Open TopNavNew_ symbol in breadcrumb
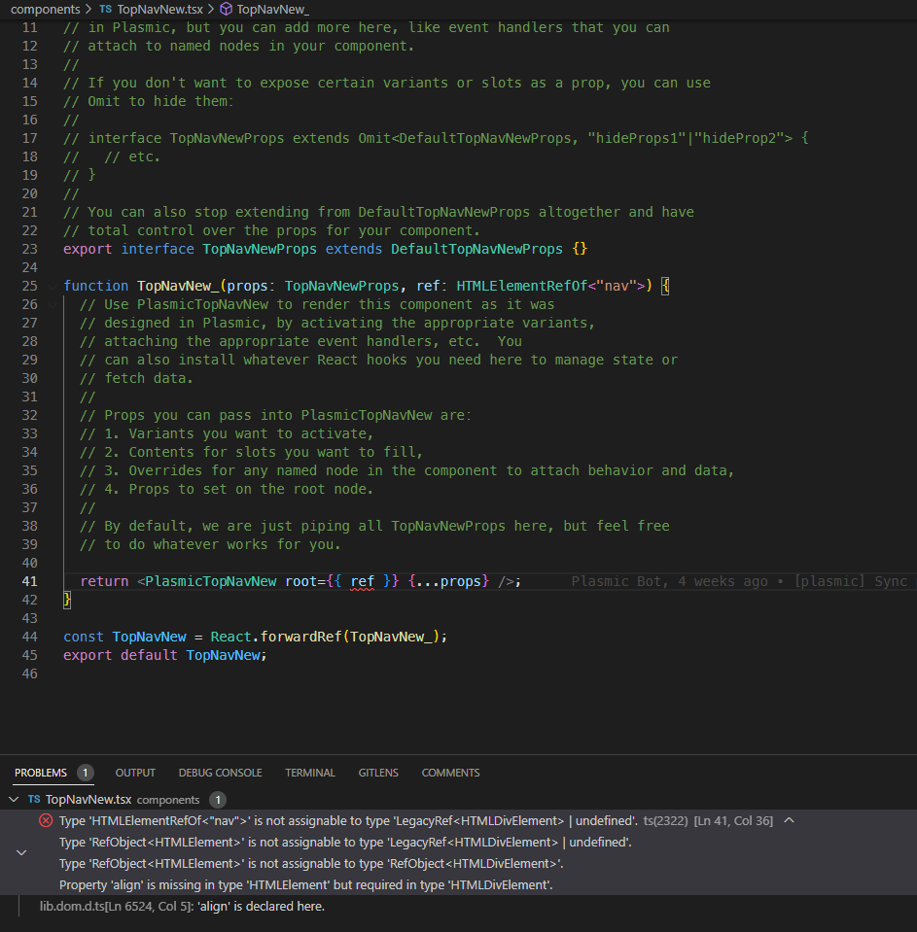Viewport: 917px width, 932px height. coord(272,9)
